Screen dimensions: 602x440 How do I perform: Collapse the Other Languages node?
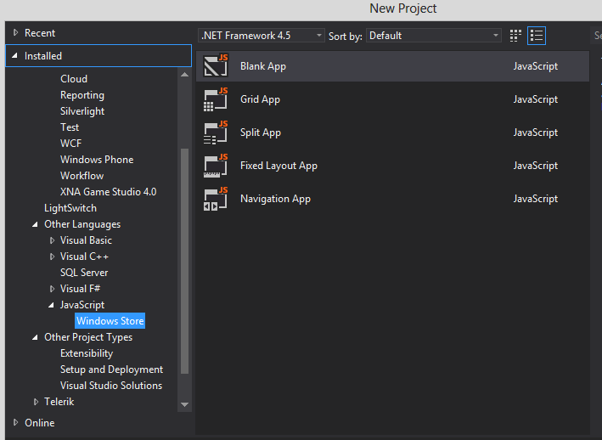click(36, 225)
